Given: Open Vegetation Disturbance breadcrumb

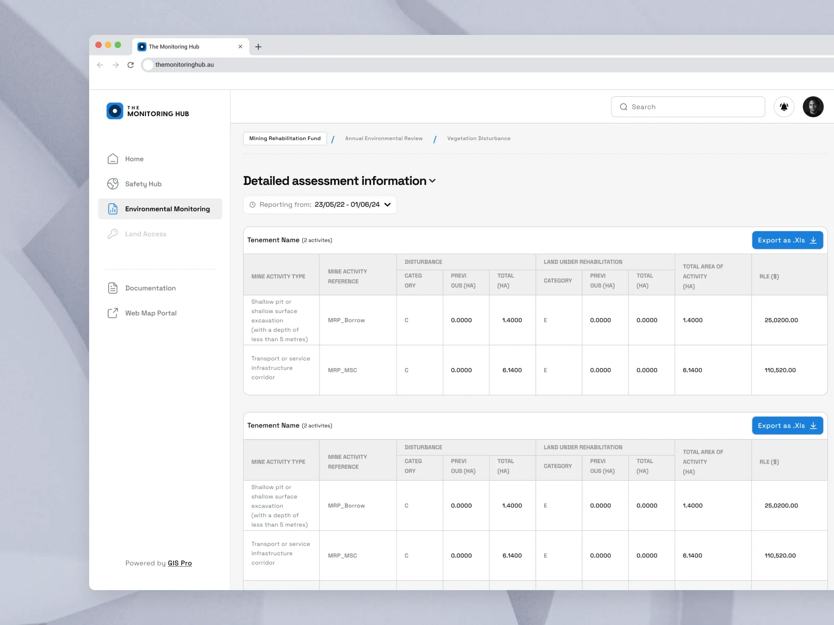Looking at the screenshot, I should click(x=479, y=139).
